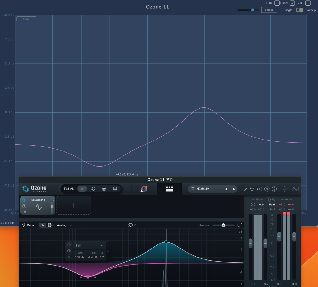Click the pencil edit preset icon
The width and height of the screenshot is (318, 287).
[x=245, y=189]
